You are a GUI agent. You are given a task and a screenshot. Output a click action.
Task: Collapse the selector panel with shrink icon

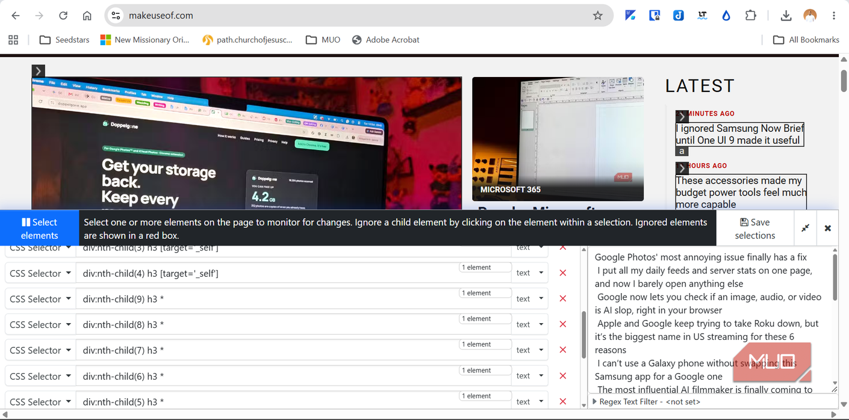coord(805,228)
